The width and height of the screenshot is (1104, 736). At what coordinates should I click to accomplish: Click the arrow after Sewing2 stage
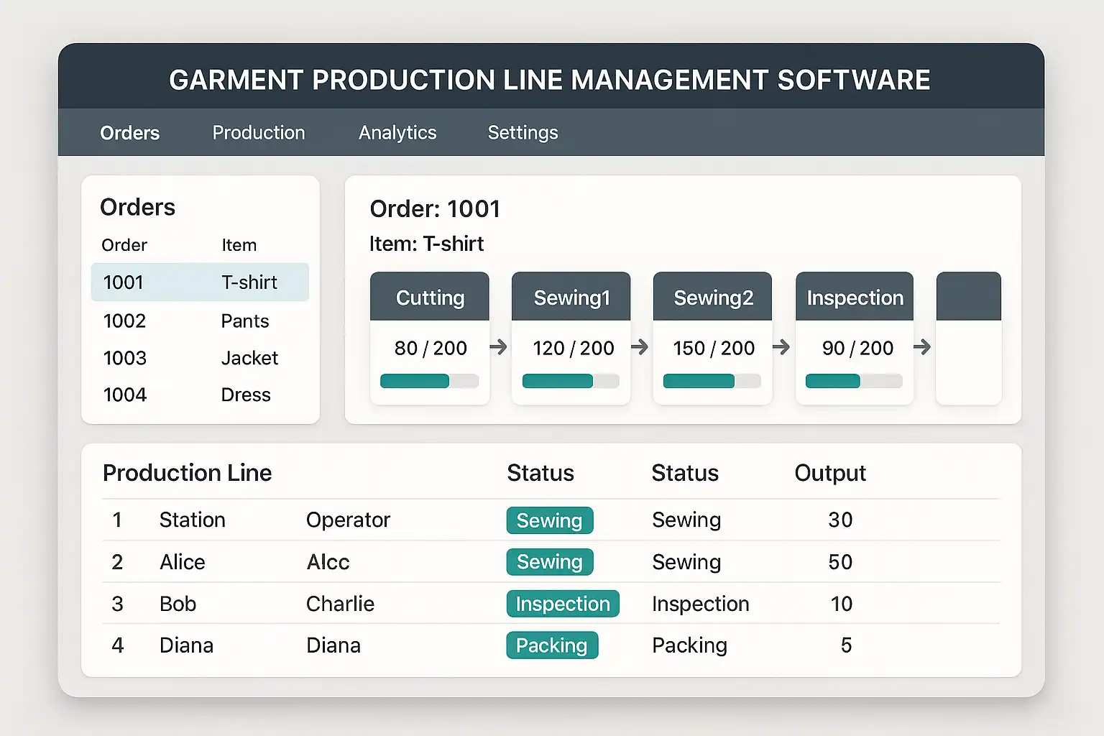click(781, 348)
